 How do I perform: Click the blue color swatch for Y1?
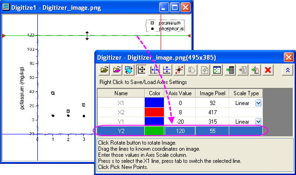[154, 121]
